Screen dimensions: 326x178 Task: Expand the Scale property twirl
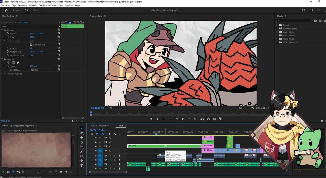(x=4, y=37)
